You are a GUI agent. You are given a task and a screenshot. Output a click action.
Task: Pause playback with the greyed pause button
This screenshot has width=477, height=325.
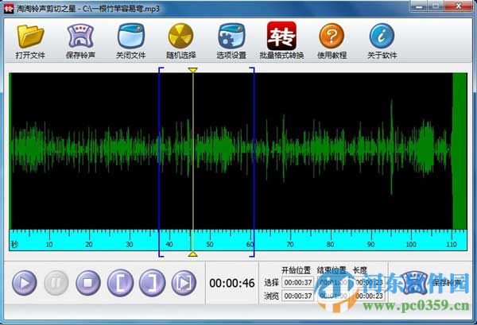click(x=56, y=283)
